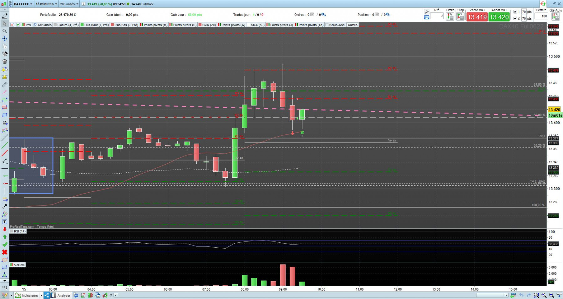563x299 pixels.
Task: Expand more drawing tools arrow
Action: 5,281
